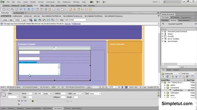Insert a Textarea from the Forms toolbar
The image size is (197, 110).
click(x=16, y=9)
